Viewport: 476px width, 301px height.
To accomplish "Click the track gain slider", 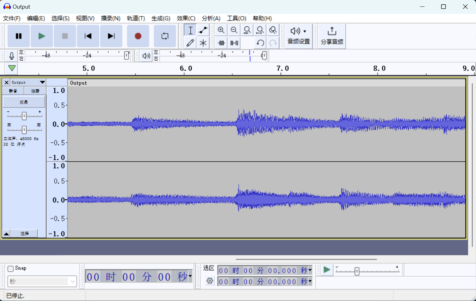I will (x=24, y=116).
